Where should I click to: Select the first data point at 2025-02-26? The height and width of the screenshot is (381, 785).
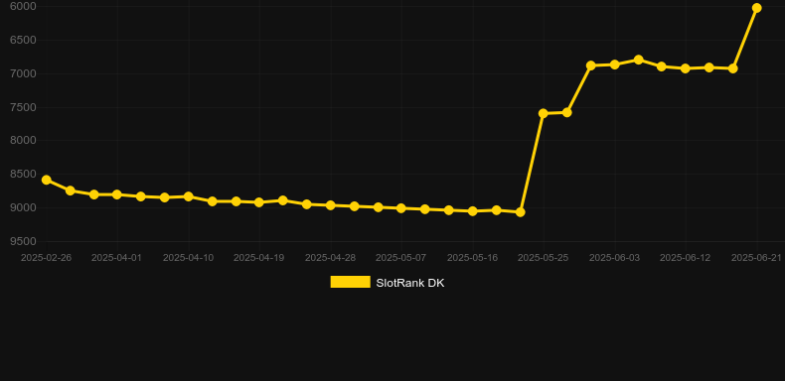coord(46,180)
